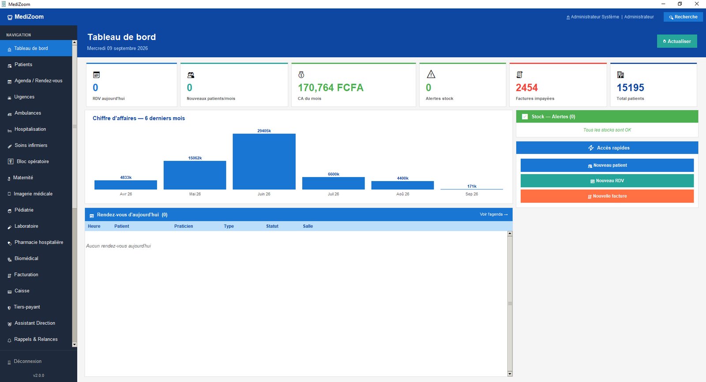Open Imagerie médicale section
This screenshot has width=706, height=382.
[36, 194]
